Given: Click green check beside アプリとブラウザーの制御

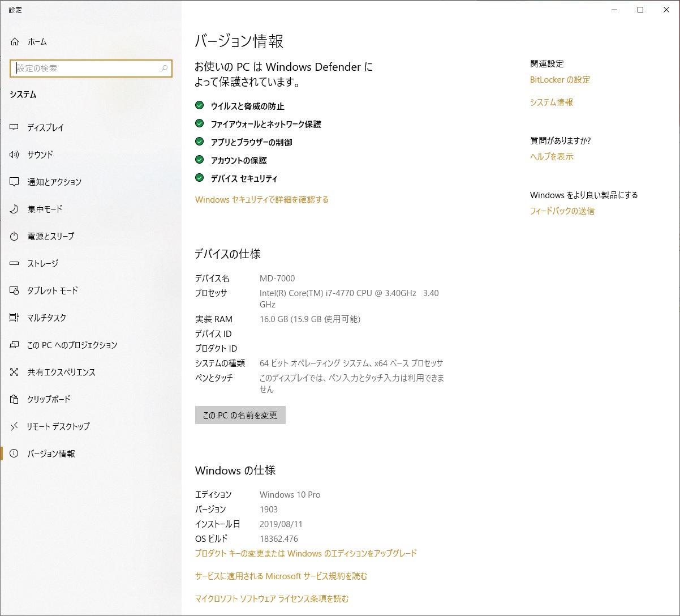Looking at the screenshot, I should click(199, 142).
